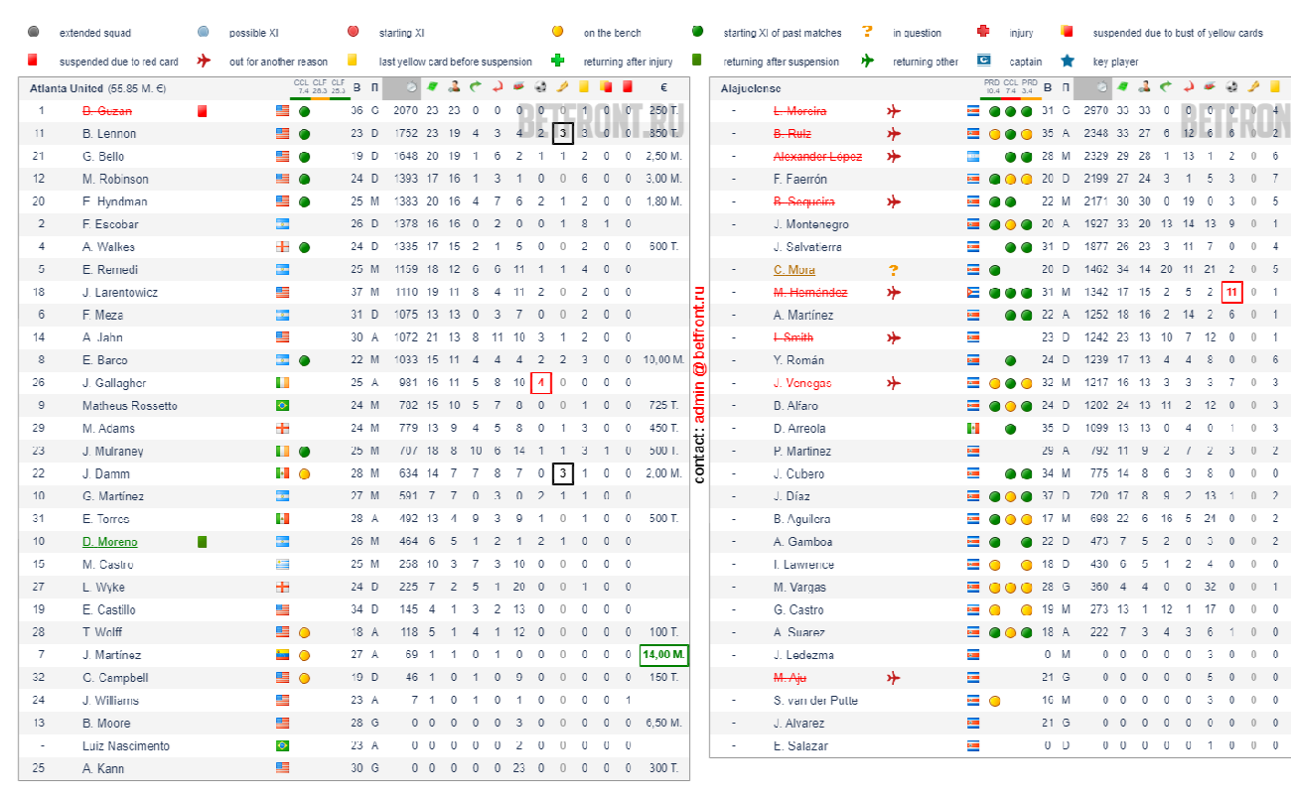Click the red circle starting XI legend icon

pyautogui.click(x=354, y=32)
